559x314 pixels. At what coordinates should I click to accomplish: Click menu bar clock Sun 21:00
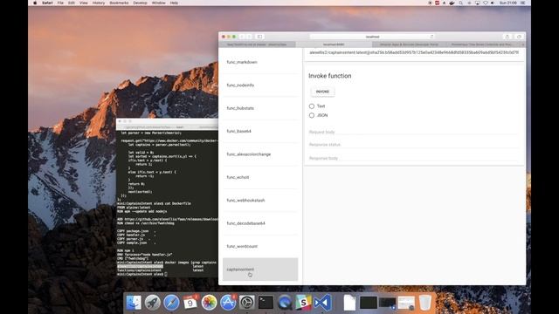(508, 3)
